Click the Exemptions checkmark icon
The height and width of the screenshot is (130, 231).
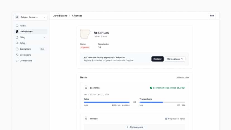tap(17, 49)
